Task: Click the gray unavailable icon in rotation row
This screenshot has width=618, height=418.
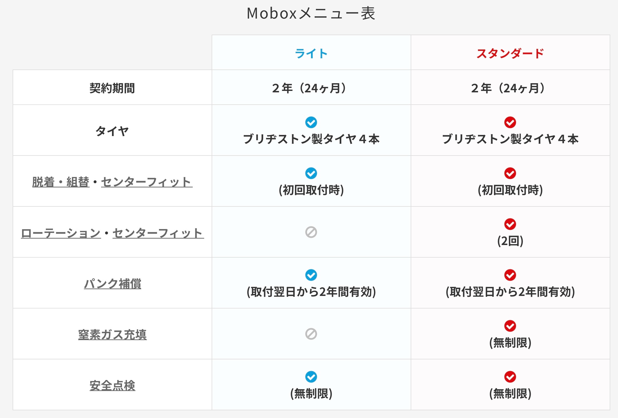Action: [311, 232]
